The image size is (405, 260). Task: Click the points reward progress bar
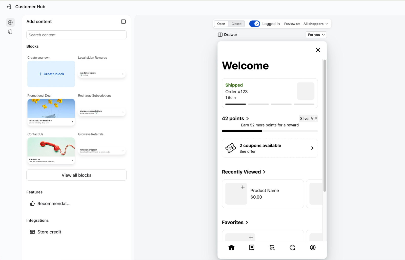click(270, 131)
